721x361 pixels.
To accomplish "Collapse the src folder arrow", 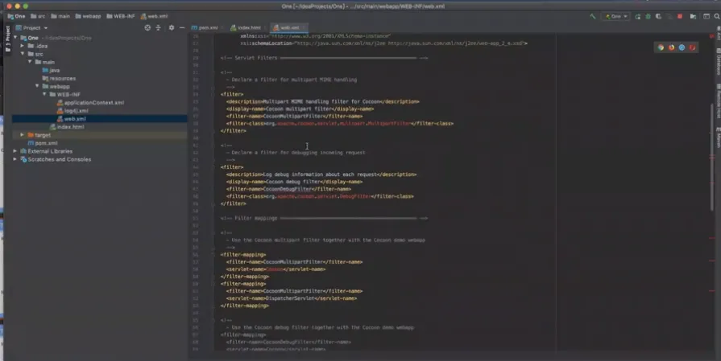I will [22, 54].
